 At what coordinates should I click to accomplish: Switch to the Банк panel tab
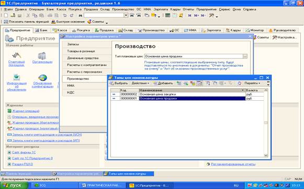[41, 30]
